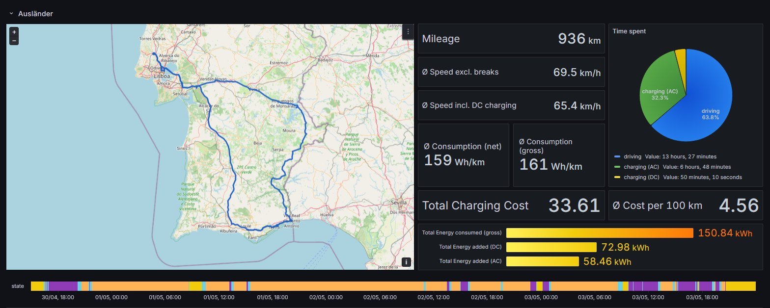Viewport: 770px width, 308px height.
Task: Select the 150.84 kWh value
Action: point(725,233)
